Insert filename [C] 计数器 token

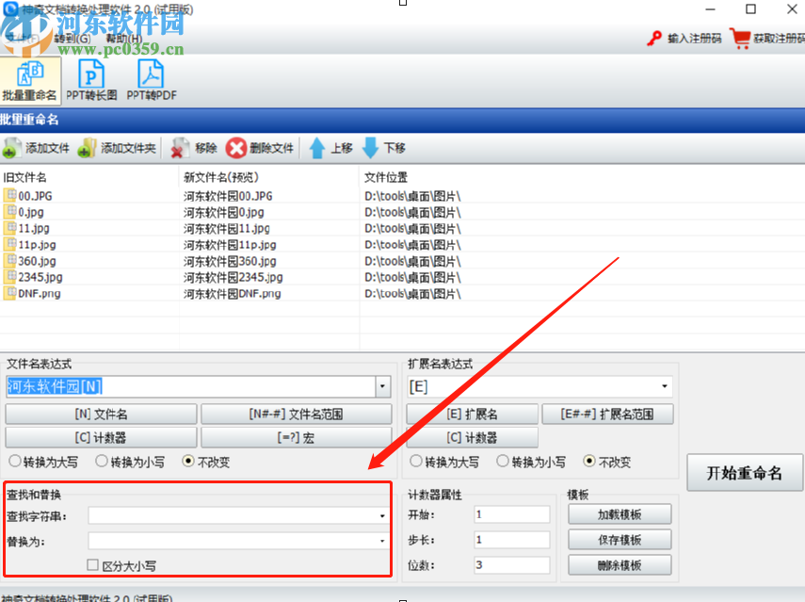pos(101,438)
